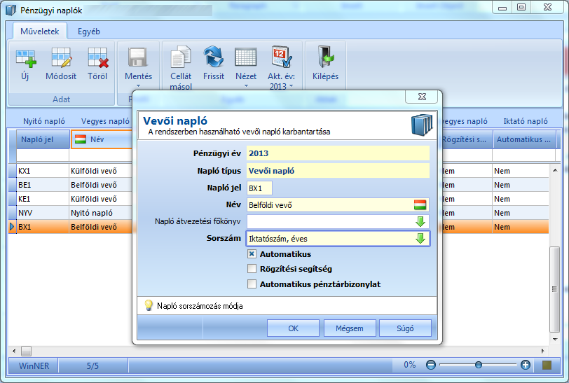Open Napló átvezetési főkönyv dropdown arrow
This screenshot has height=383, width=569.
[420, 221]
